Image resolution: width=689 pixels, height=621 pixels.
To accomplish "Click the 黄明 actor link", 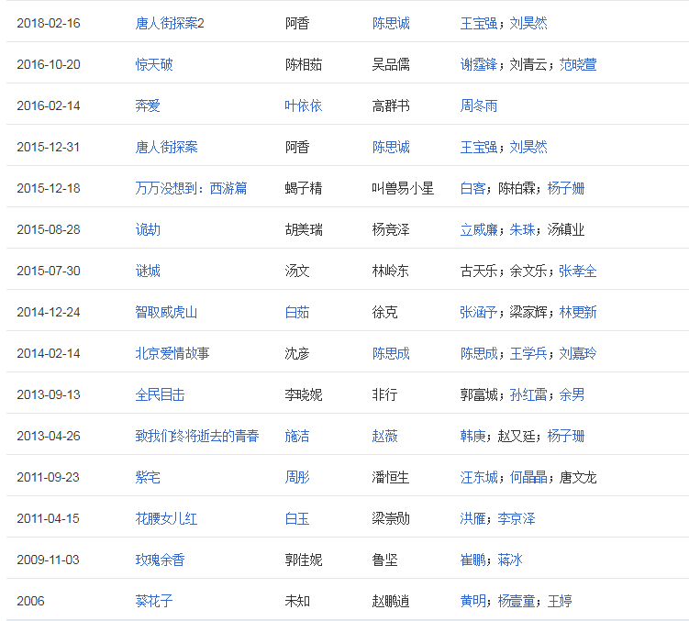I will coord(472,602).
